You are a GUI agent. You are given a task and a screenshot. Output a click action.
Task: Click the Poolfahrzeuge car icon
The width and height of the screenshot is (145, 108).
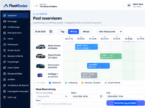tap(5, 27)
